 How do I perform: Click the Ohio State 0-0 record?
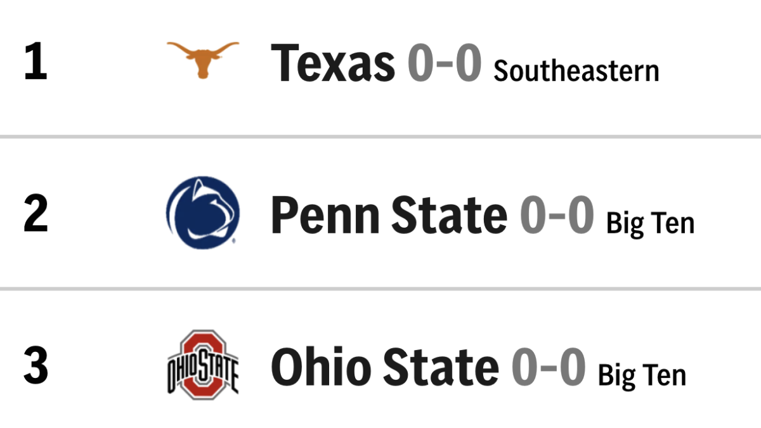tap(549, 366)
